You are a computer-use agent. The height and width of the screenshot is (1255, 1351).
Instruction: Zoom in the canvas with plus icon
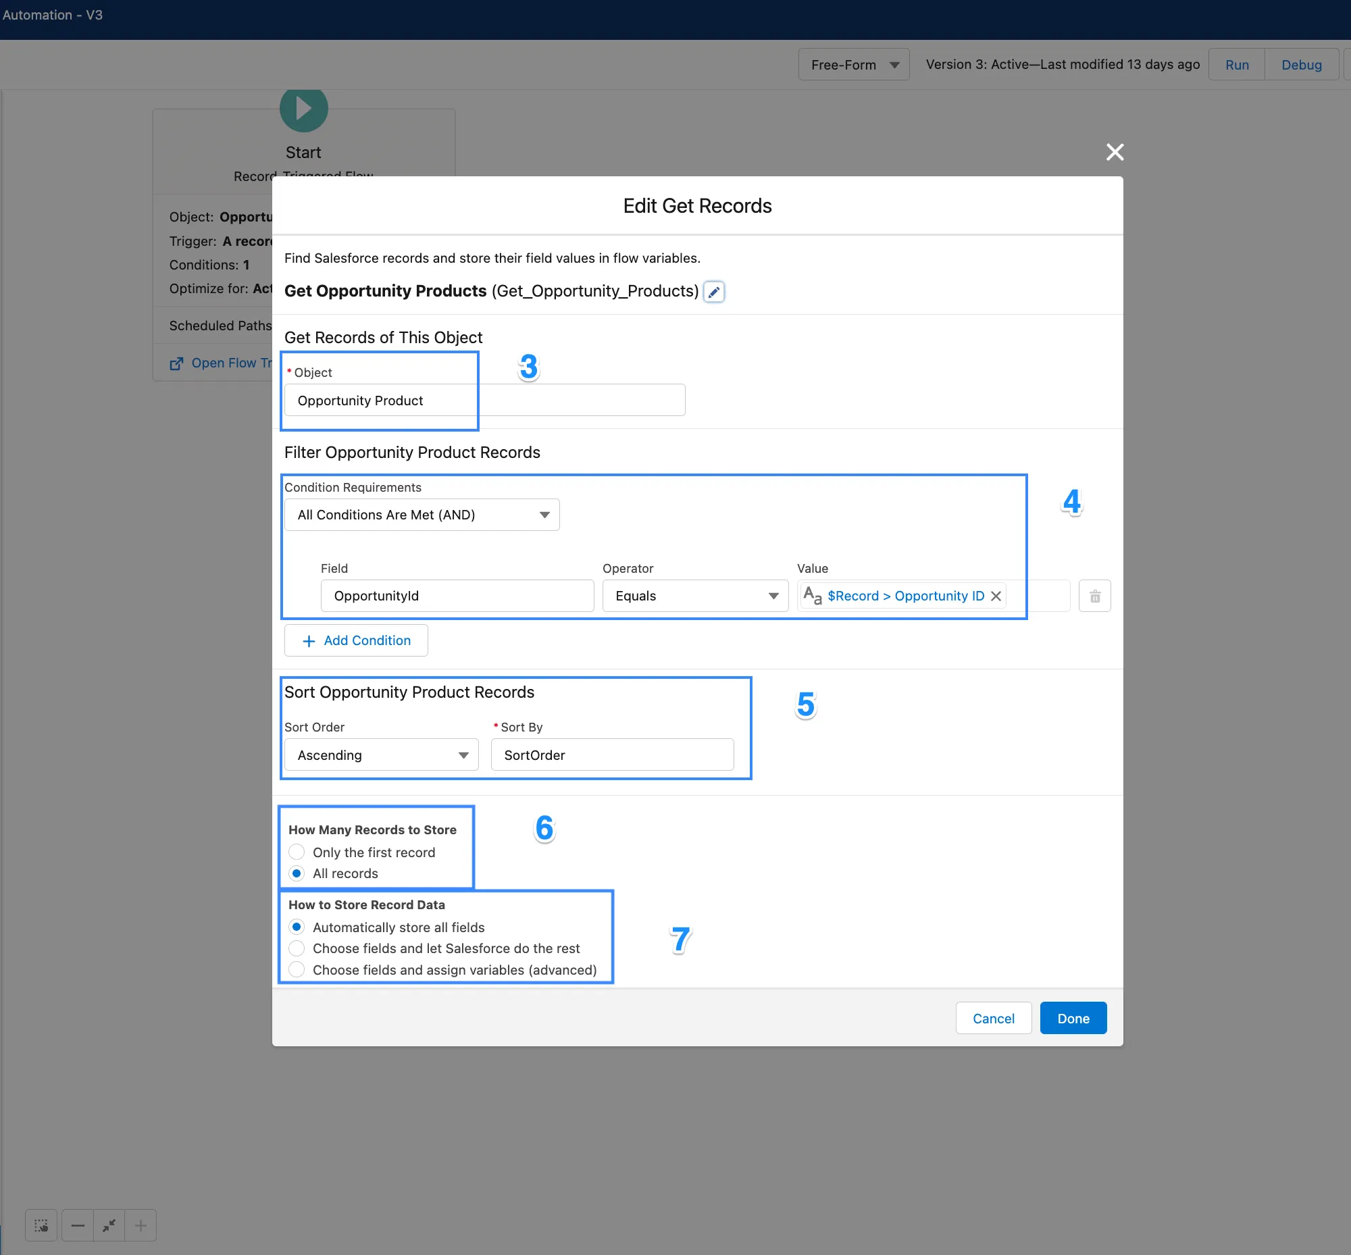coord(141,1226)
